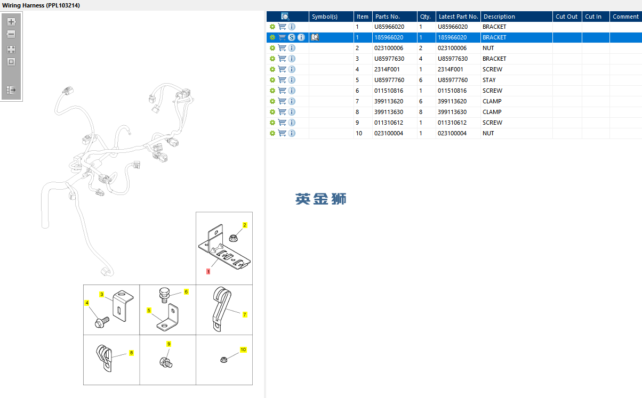The image size is (642, 398).
Task: Add BRACKET U85977630 to the cart
Action: pos(282,59)
